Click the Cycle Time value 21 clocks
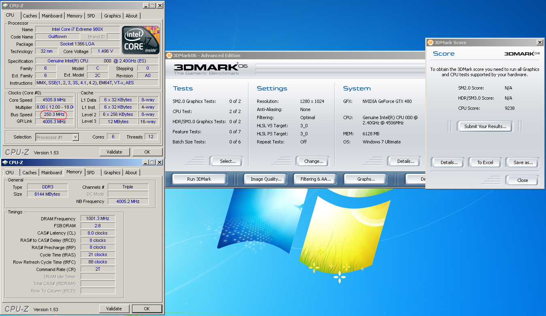Screen dimensions: 546x316 98,254
